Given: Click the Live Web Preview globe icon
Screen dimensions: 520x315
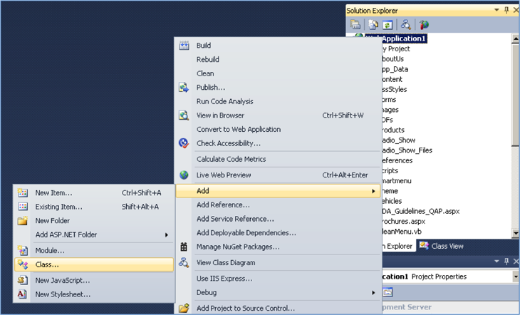Looking at the screenshot, I should (184, 175).
